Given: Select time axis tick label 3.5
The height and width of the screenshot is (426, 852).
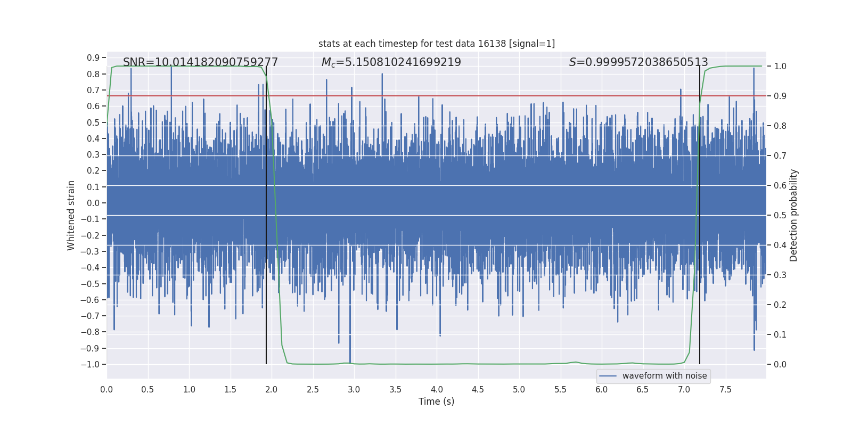Looking at the screenshot, I should pos(396,389).
